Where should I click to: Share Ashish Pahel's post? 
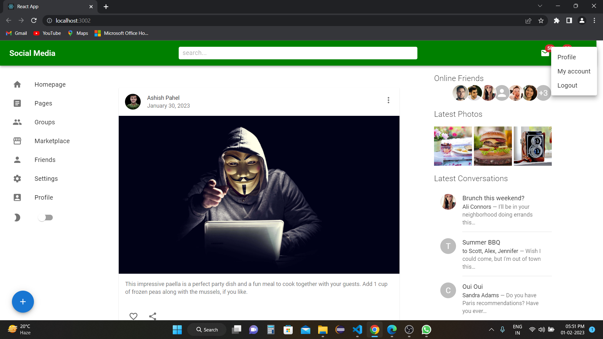[x=153, y=316]
